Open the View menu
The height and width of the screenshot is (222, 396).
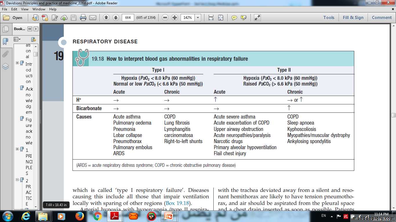pyautogui.click(x=25, y=9)
